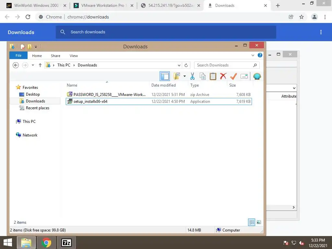Click the Chrome taskbar icon
The height and width of the screenshot is (249, 332).
click(46, 243)
